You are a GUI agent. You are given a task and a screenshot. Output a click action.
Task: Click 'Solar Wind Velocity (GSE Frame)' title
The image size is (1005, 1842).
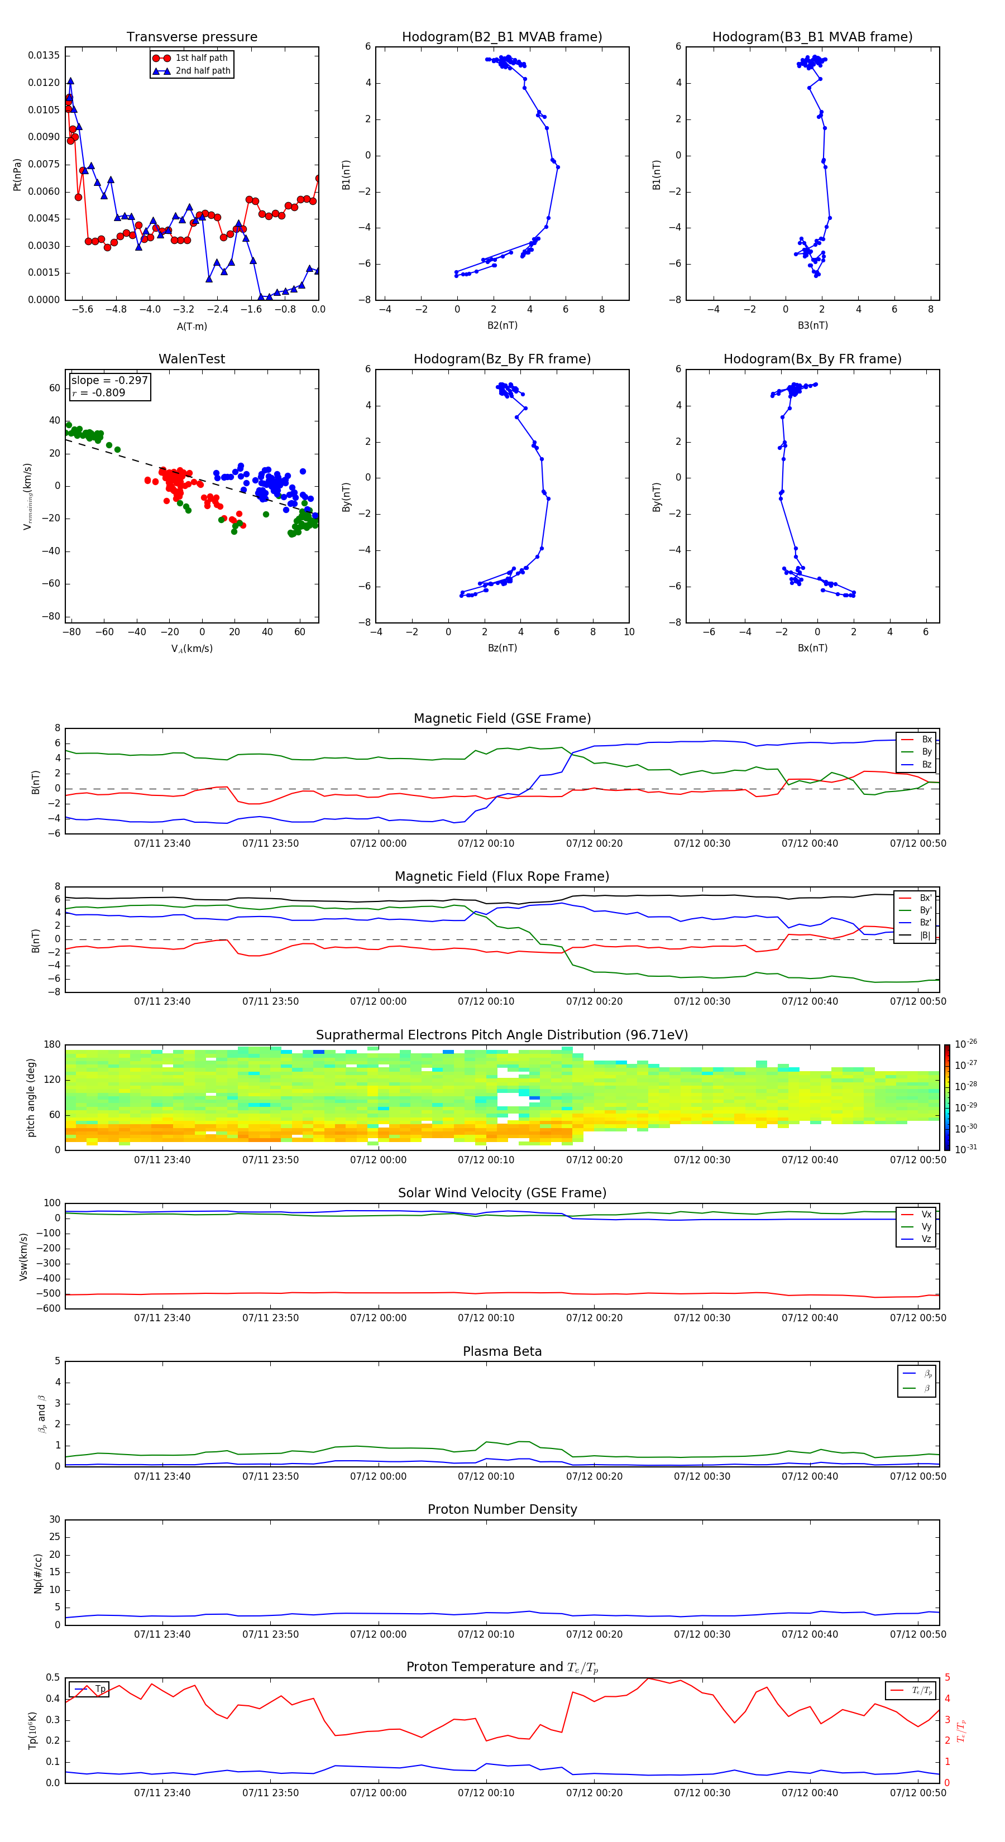coord(502,1193)
